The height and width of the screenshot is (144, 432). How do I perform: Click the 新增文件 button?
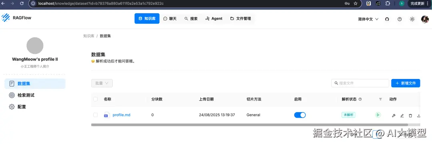pos(406,83)
